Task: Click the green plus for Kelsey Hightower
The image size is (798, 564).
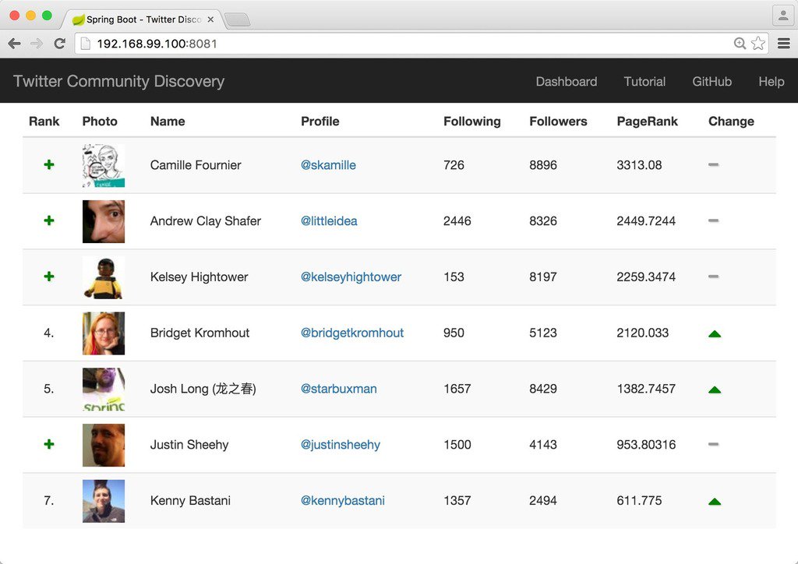Action: pyautogui.click(x=49, y=277)
